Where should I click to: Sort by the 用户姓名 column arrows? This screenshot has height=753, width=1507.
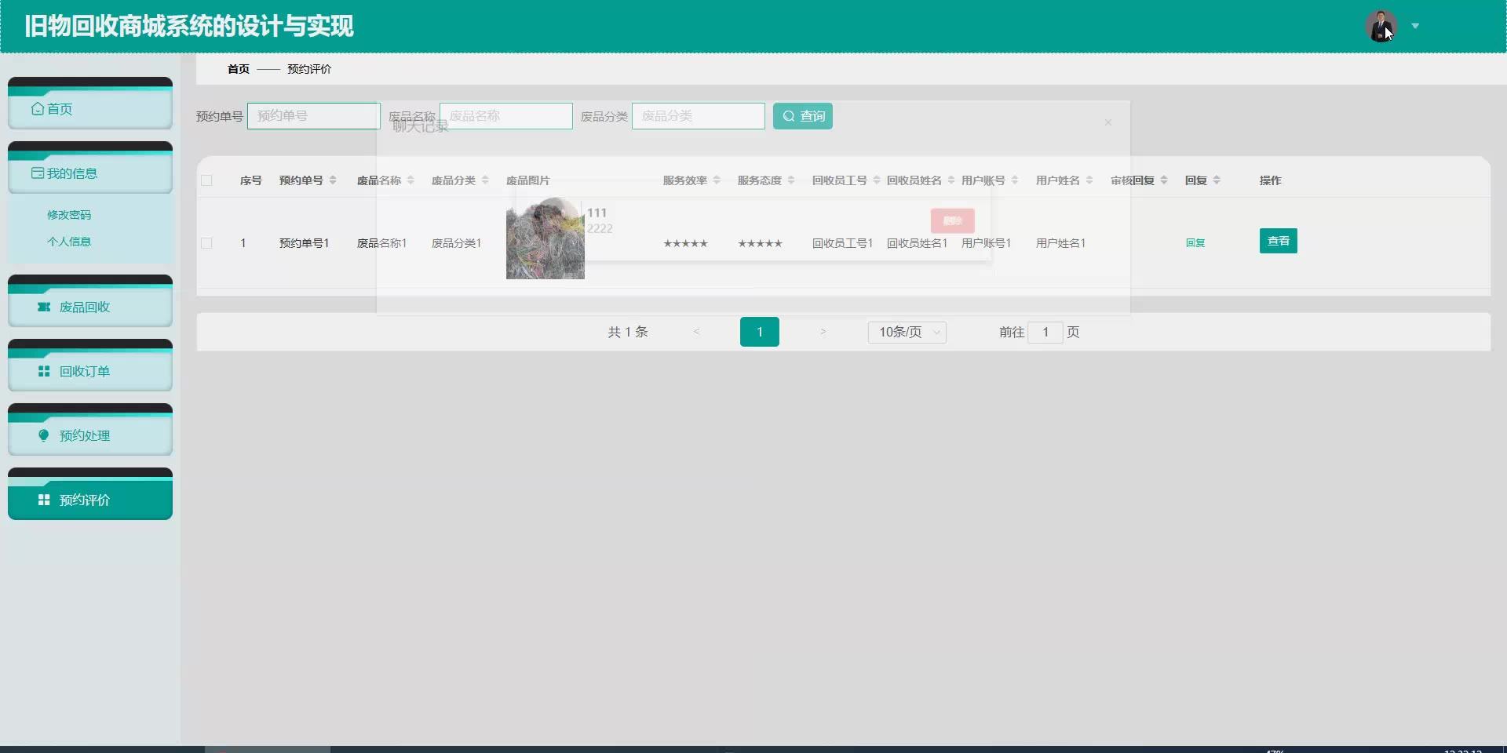[1089, 180]
